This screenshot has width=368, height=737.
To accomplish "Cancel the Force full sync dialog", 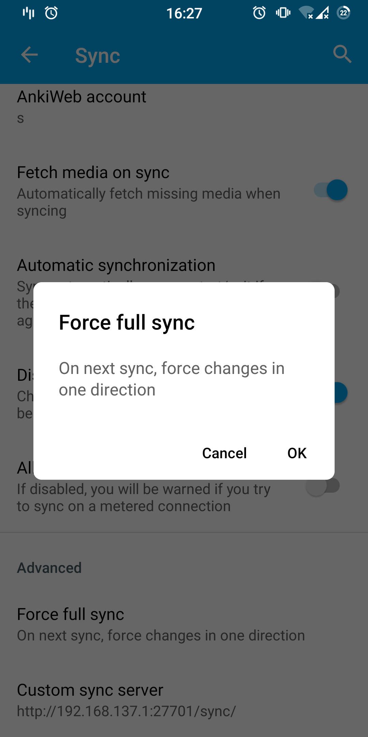I will 224,453.
